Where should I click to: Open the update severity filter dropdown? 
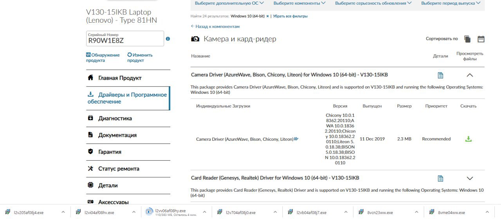click(373, 3)
